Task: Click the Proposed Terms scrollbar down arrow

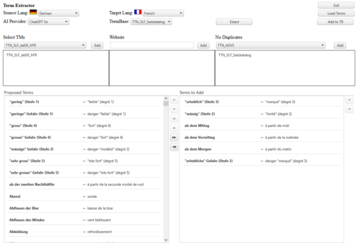Action: click(x=166, y=240)
